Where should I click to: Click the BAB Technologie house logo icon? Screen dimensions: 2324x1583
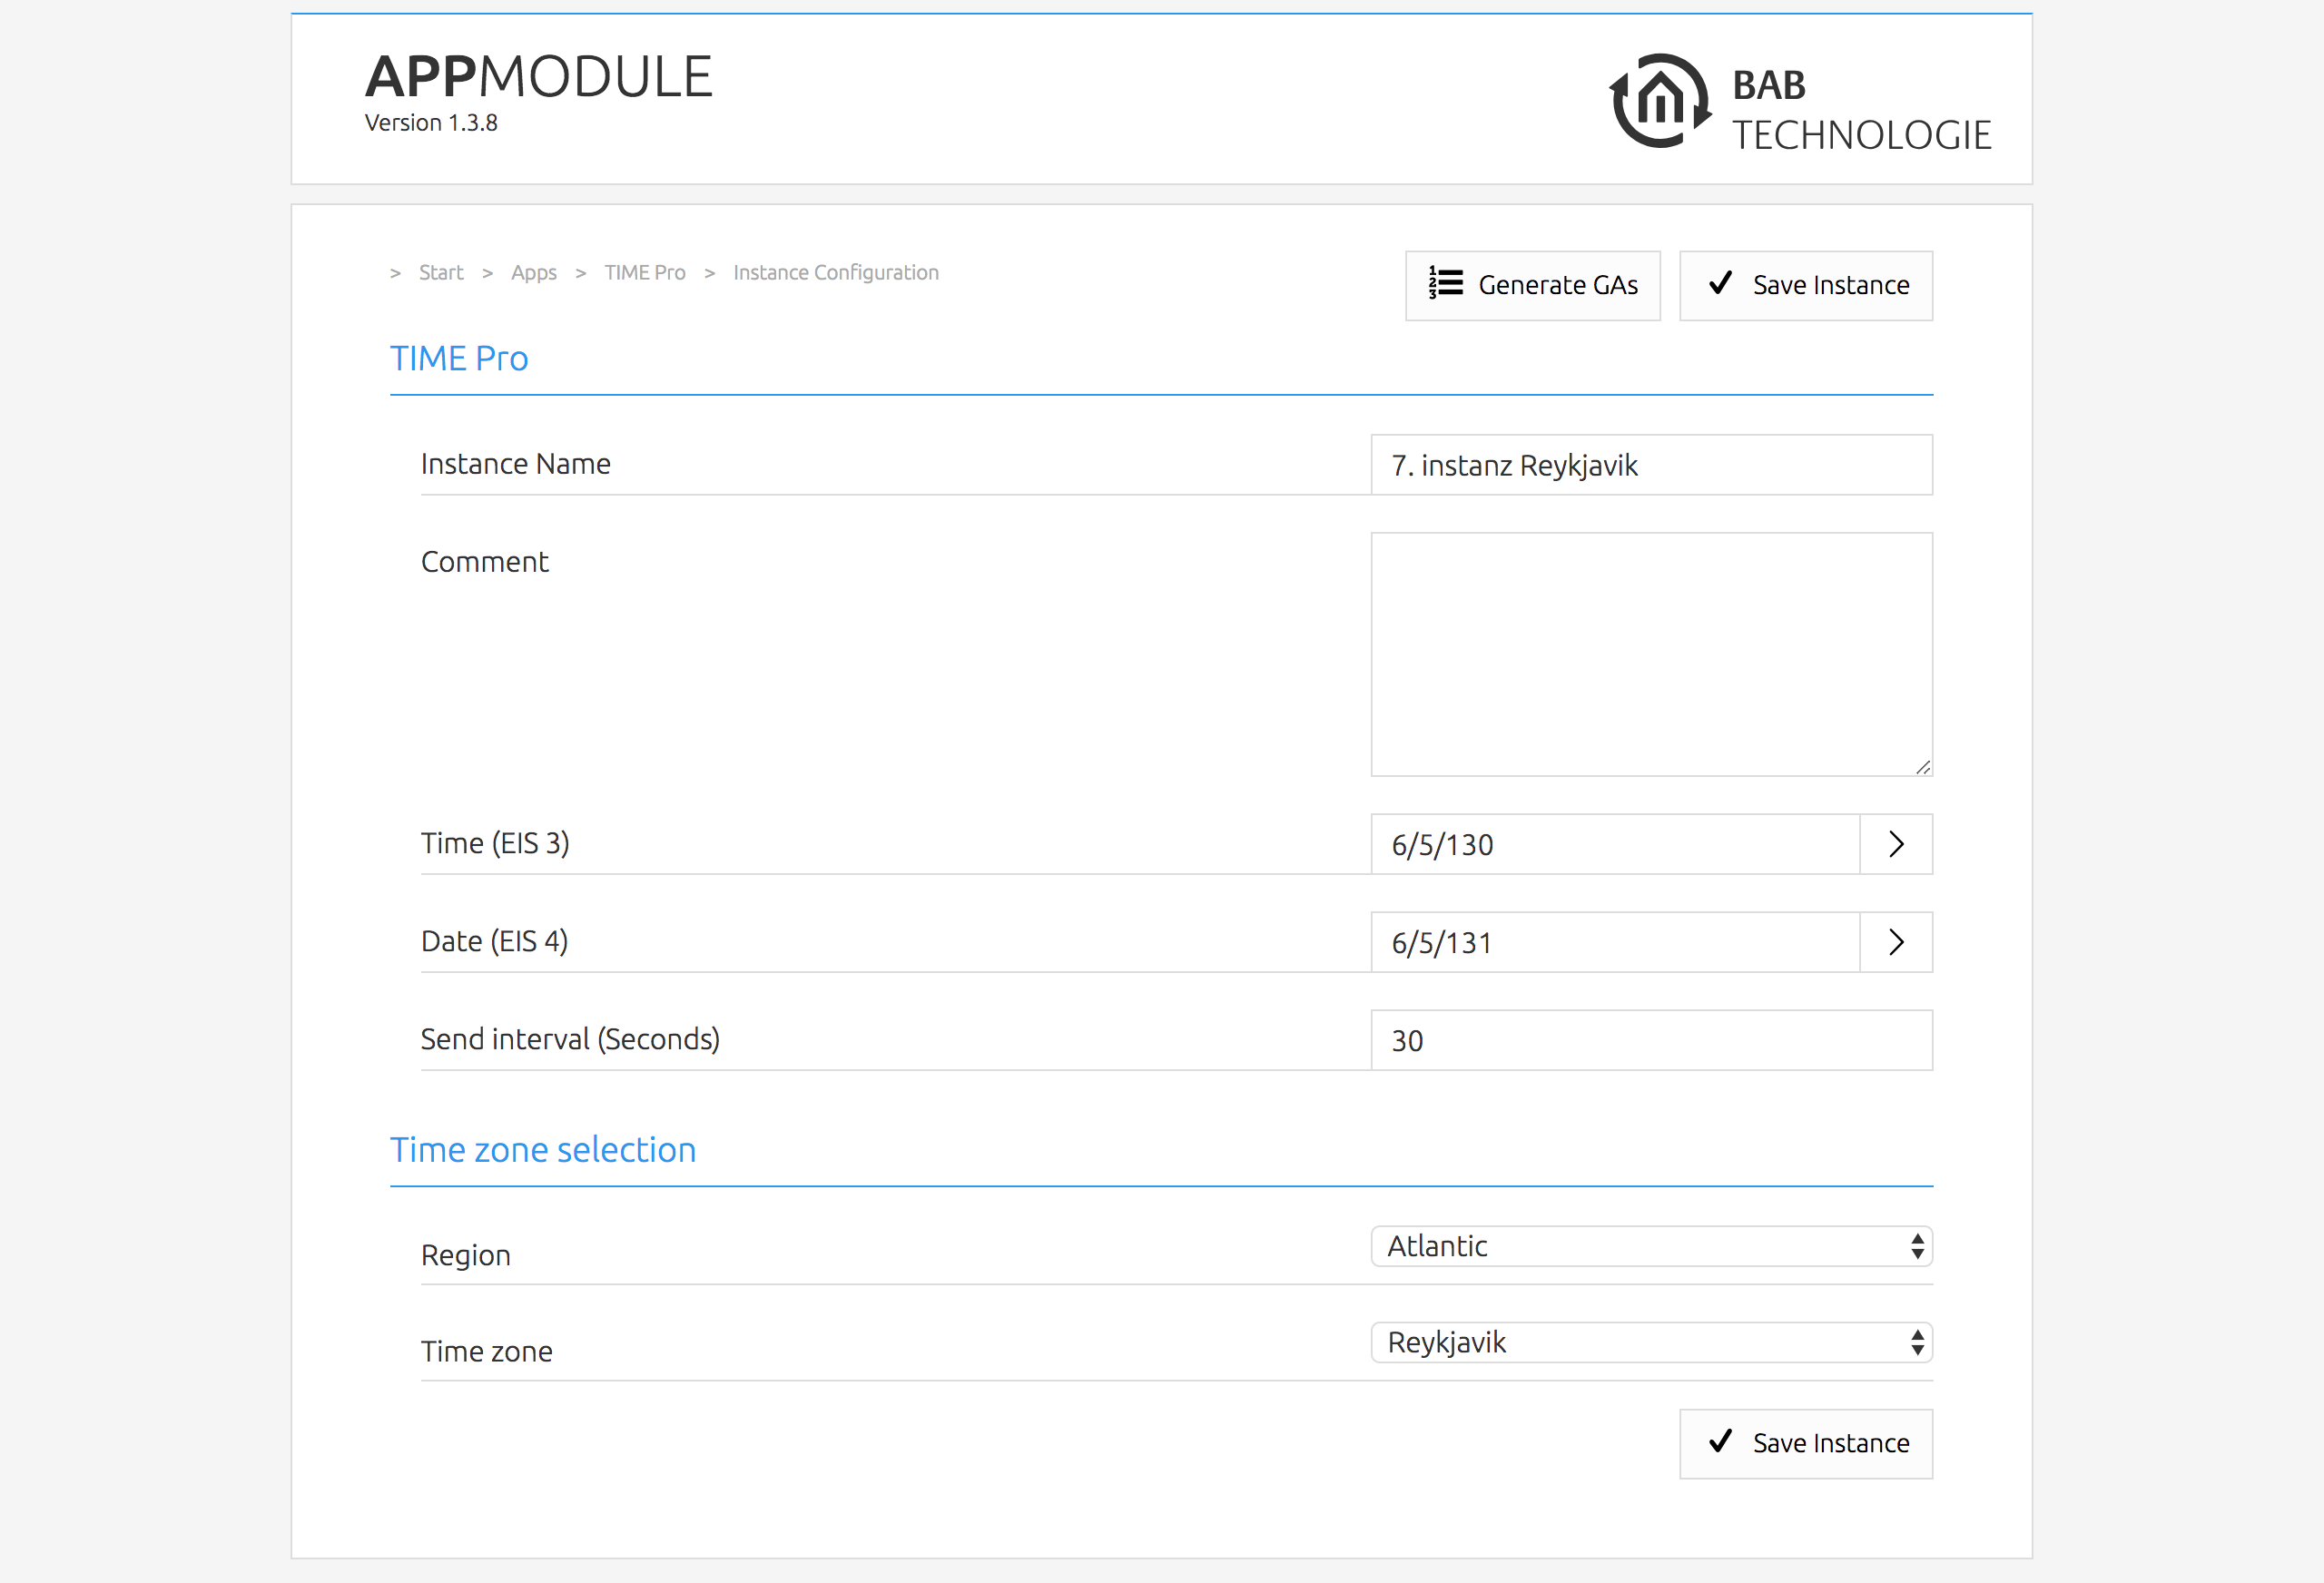point(1660,101)
